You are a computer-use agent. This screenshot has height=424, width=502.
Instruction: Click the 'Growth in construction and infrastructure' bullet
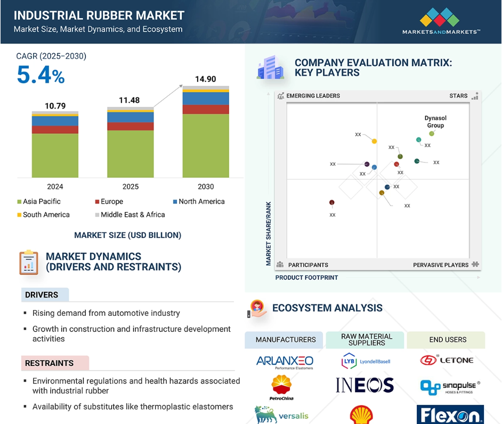tap(131, 334)
